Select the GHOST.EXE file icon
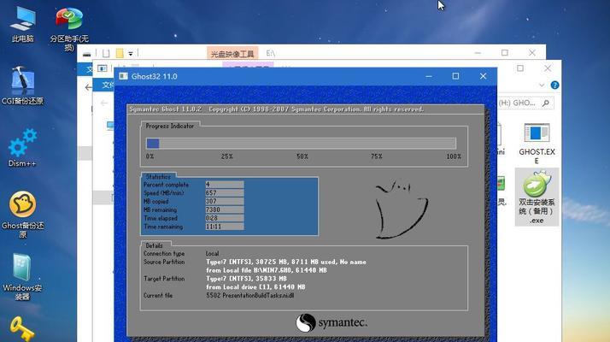The height and width of the screenshot is (342, 610). (x=537, y=144)
